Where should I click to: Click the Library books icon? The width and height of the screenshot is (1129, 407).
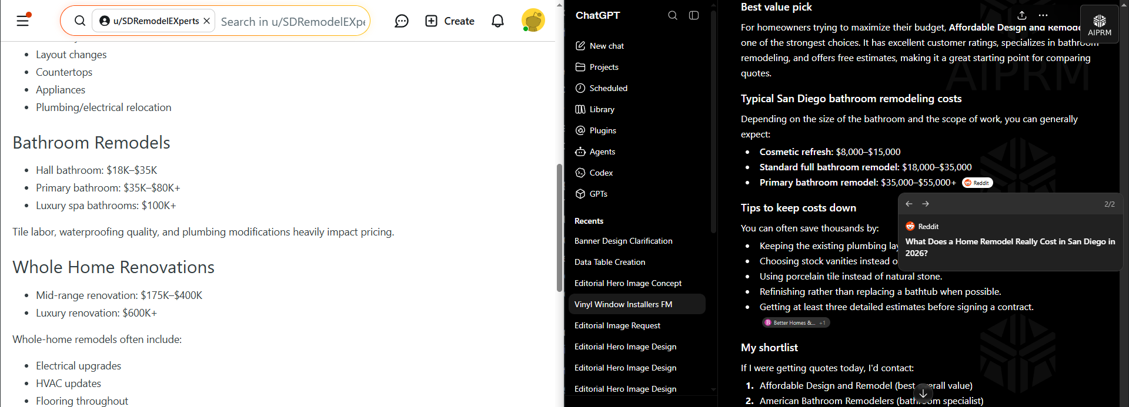(580, 109)
